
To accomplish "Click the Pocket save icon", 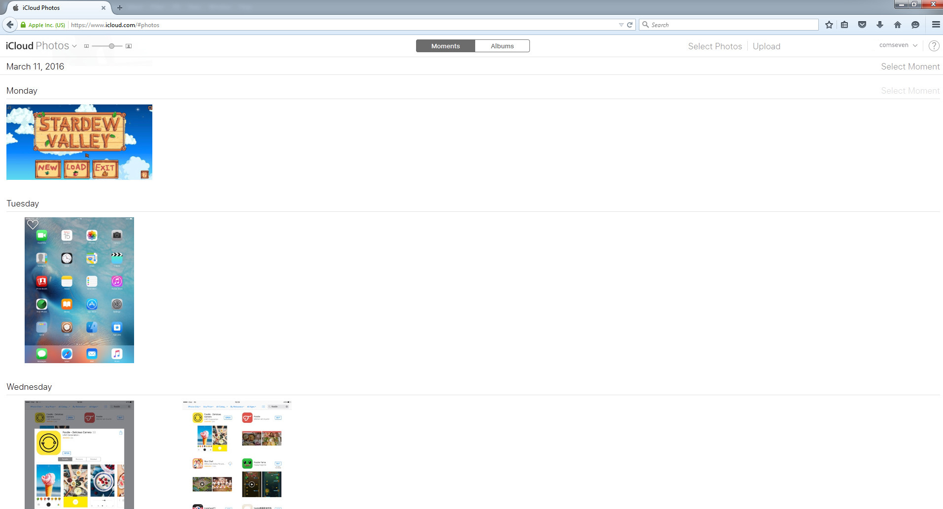I will point(862,25).
